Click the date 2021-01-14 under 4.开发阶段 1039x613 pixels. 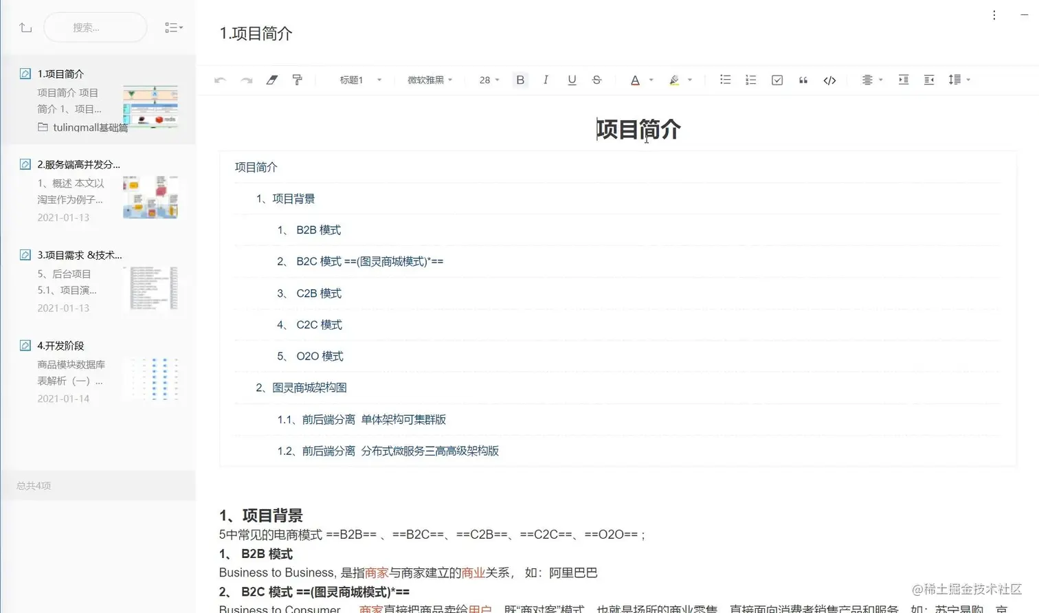click(x=63, y=399)
